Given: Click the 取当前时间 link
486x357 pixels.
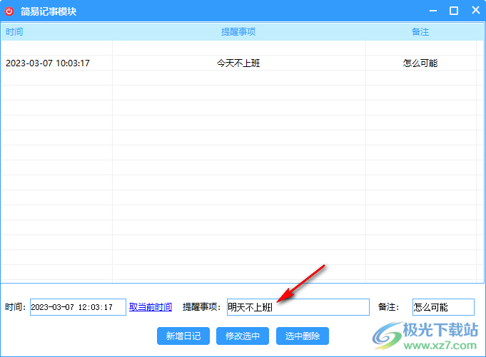Looking at the screenshot, I should 150,307.
